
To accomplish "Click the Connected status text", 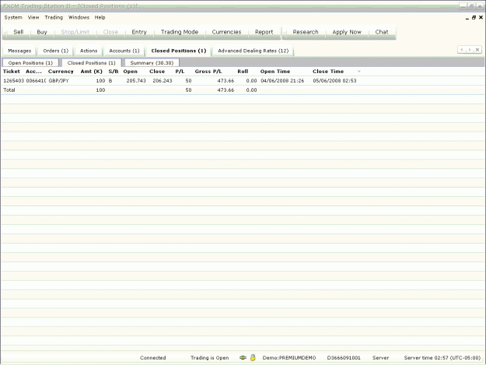I will (x=153, y=357).
